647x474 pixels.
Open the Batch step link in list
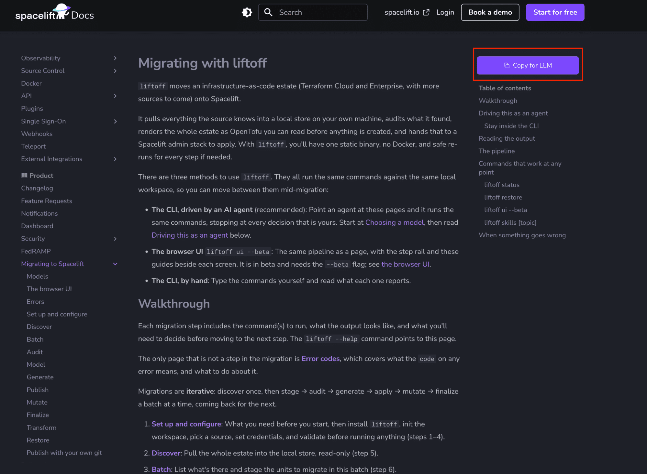[x=161, y=469]
